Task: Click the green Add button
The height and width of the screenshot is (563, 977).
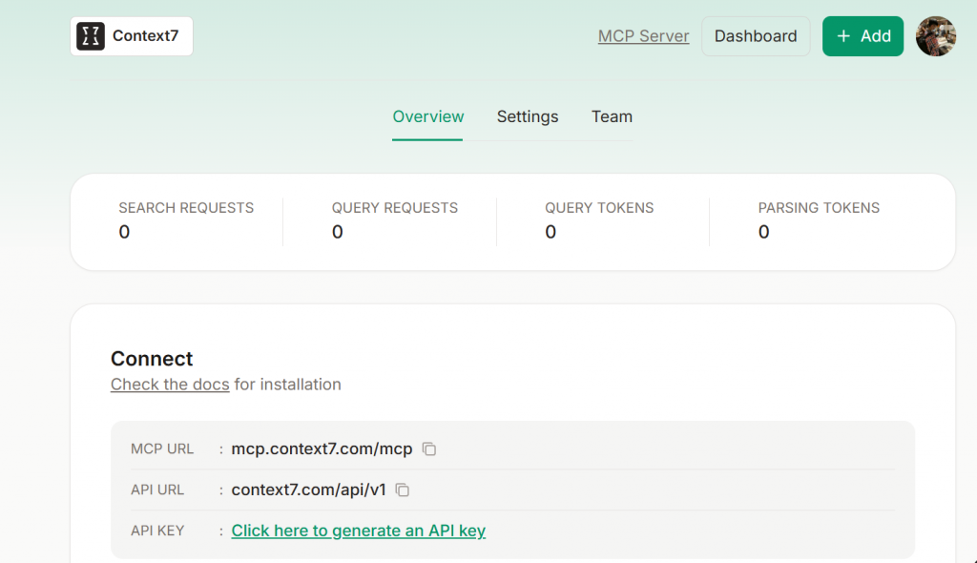Action: tap(863, 36)
